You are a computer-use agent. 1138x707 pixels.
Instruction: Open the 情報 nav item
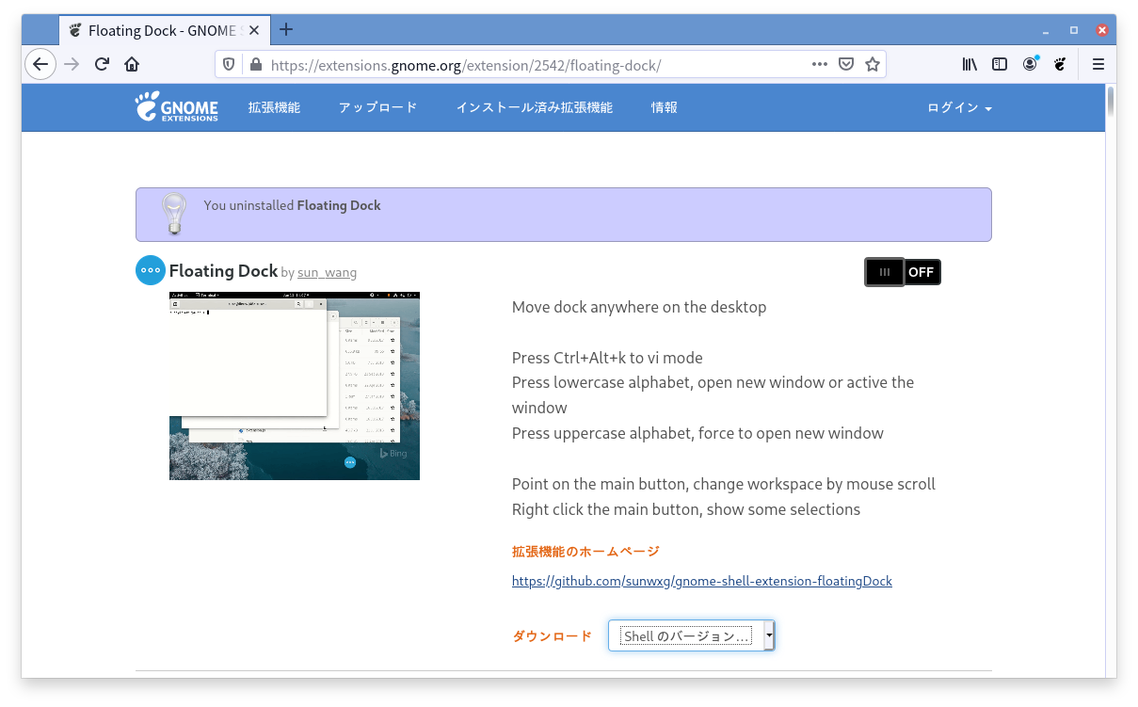[x=664, y=107]
